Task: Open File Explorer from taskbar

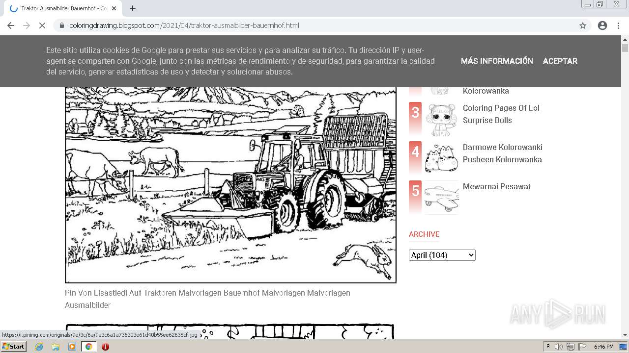Action: click(56, 347)
